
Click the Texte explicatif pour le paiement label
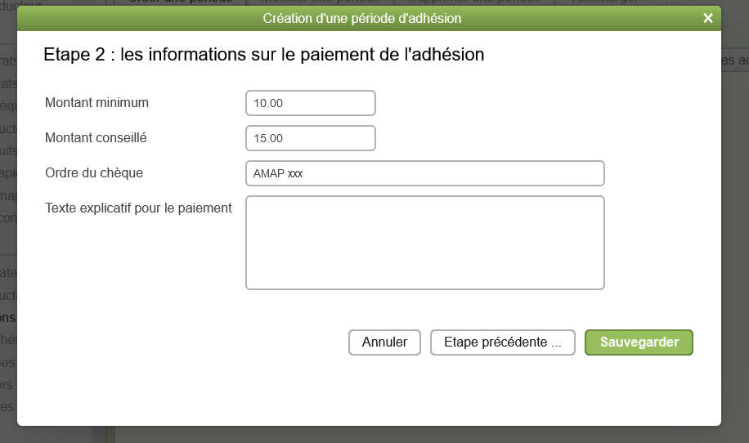138,208
